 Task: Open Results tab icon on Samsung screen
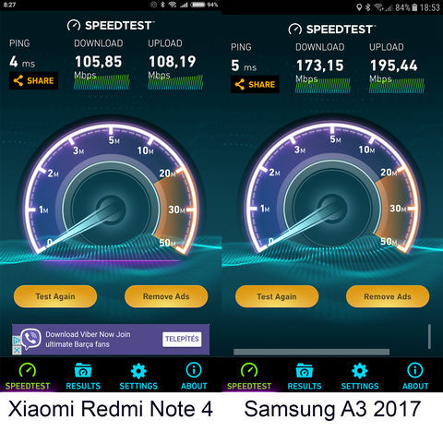tap(305, 370)
